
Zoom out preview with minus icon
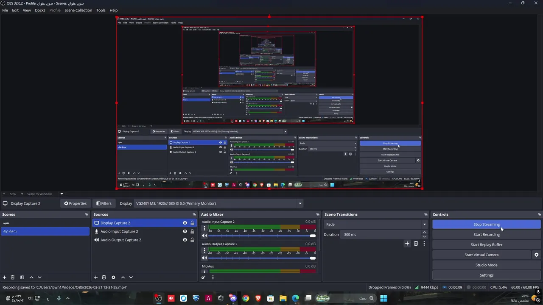coord(4,194)
